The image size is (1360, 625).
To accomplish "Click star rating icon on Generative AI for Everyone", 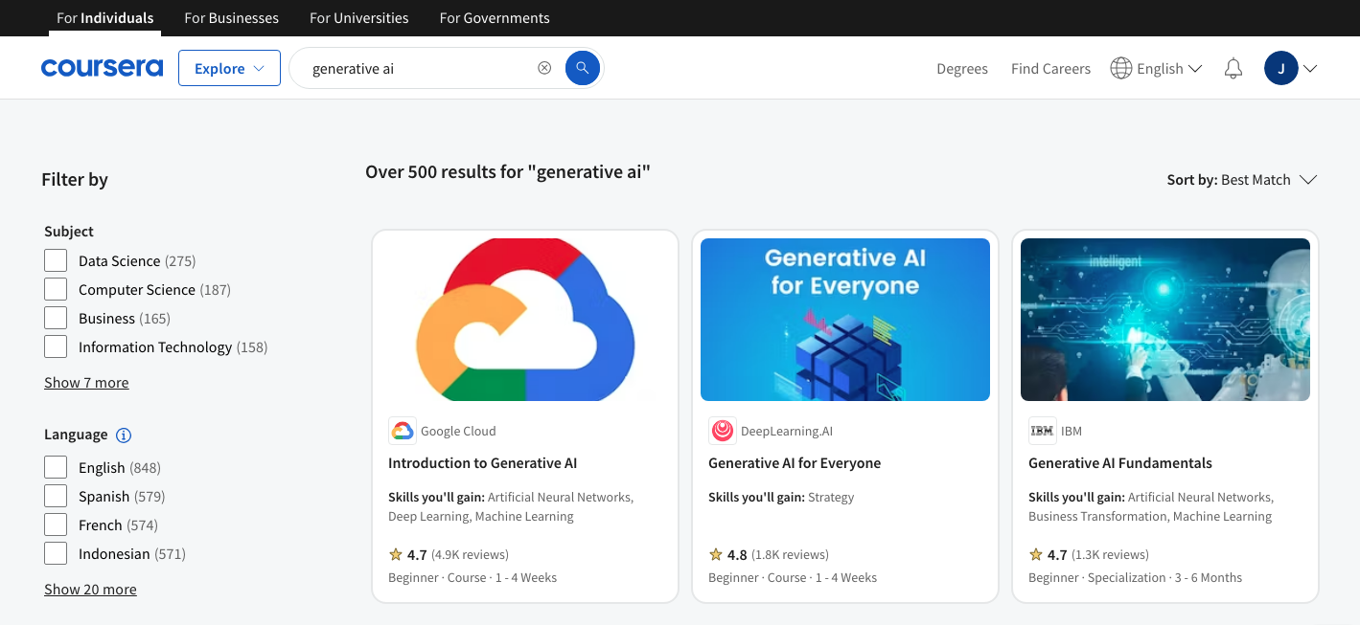I will 716,554.
